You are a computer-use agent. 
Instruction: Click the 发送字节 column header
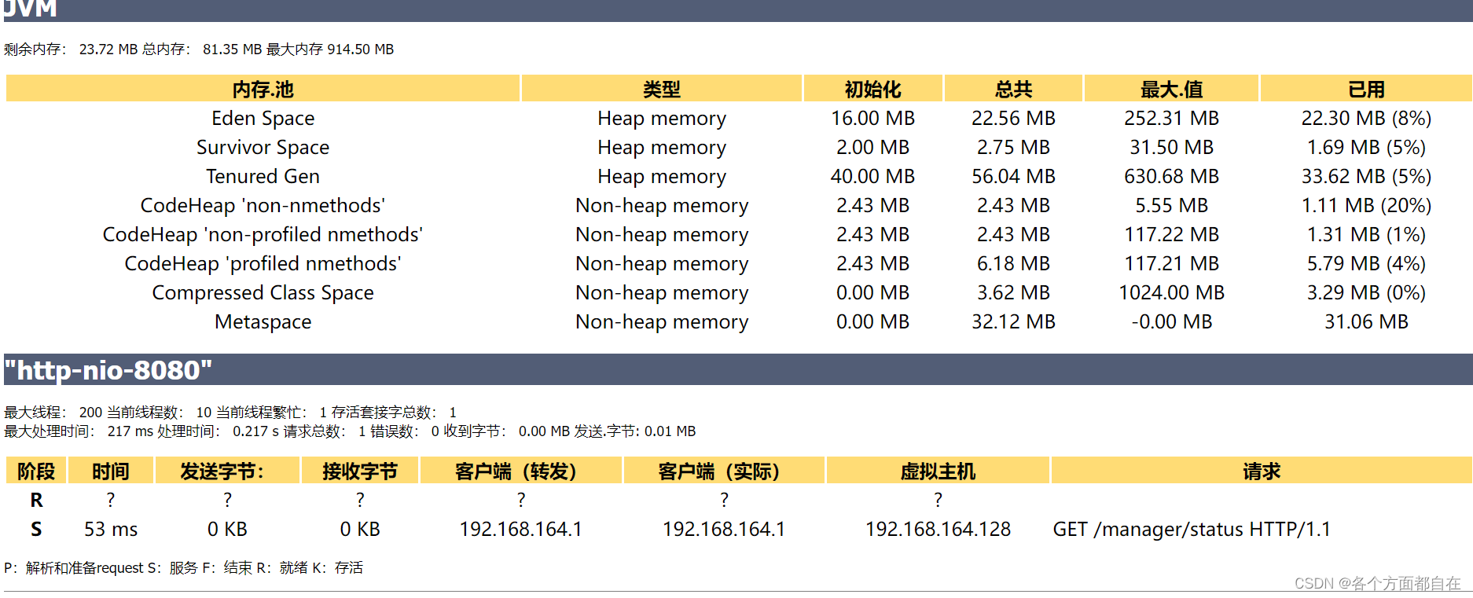(x=227, y=471)
